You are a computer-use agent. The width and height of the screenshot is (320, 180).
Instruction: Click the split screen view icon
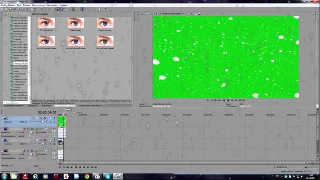(x=156, y=14)
